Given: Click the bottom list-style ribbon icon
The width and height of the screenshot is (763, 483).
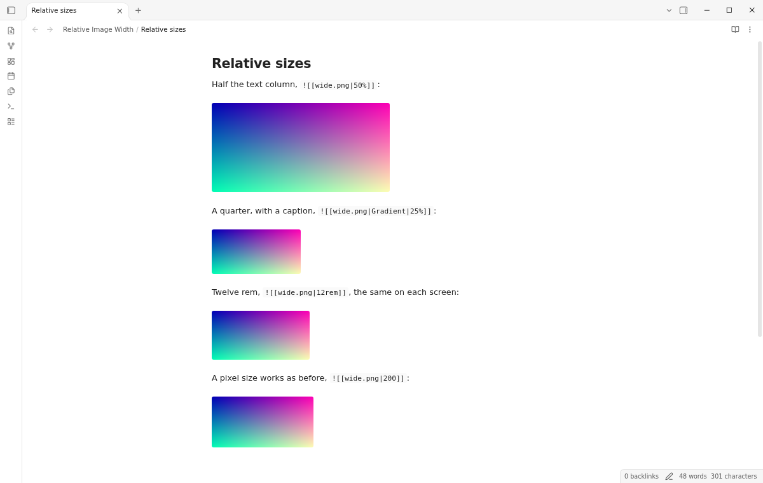Looking at the screenshot, I should pyautogui.click(x=11, y=121).
